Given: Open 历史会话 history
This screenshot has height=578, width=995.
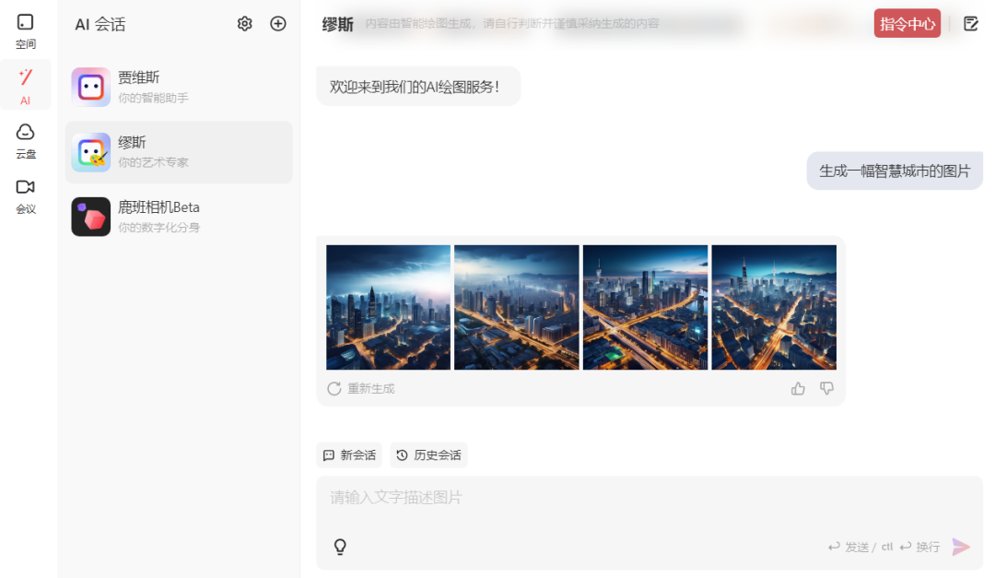Looking at the screenshot, I should click(x=429, y=454).
